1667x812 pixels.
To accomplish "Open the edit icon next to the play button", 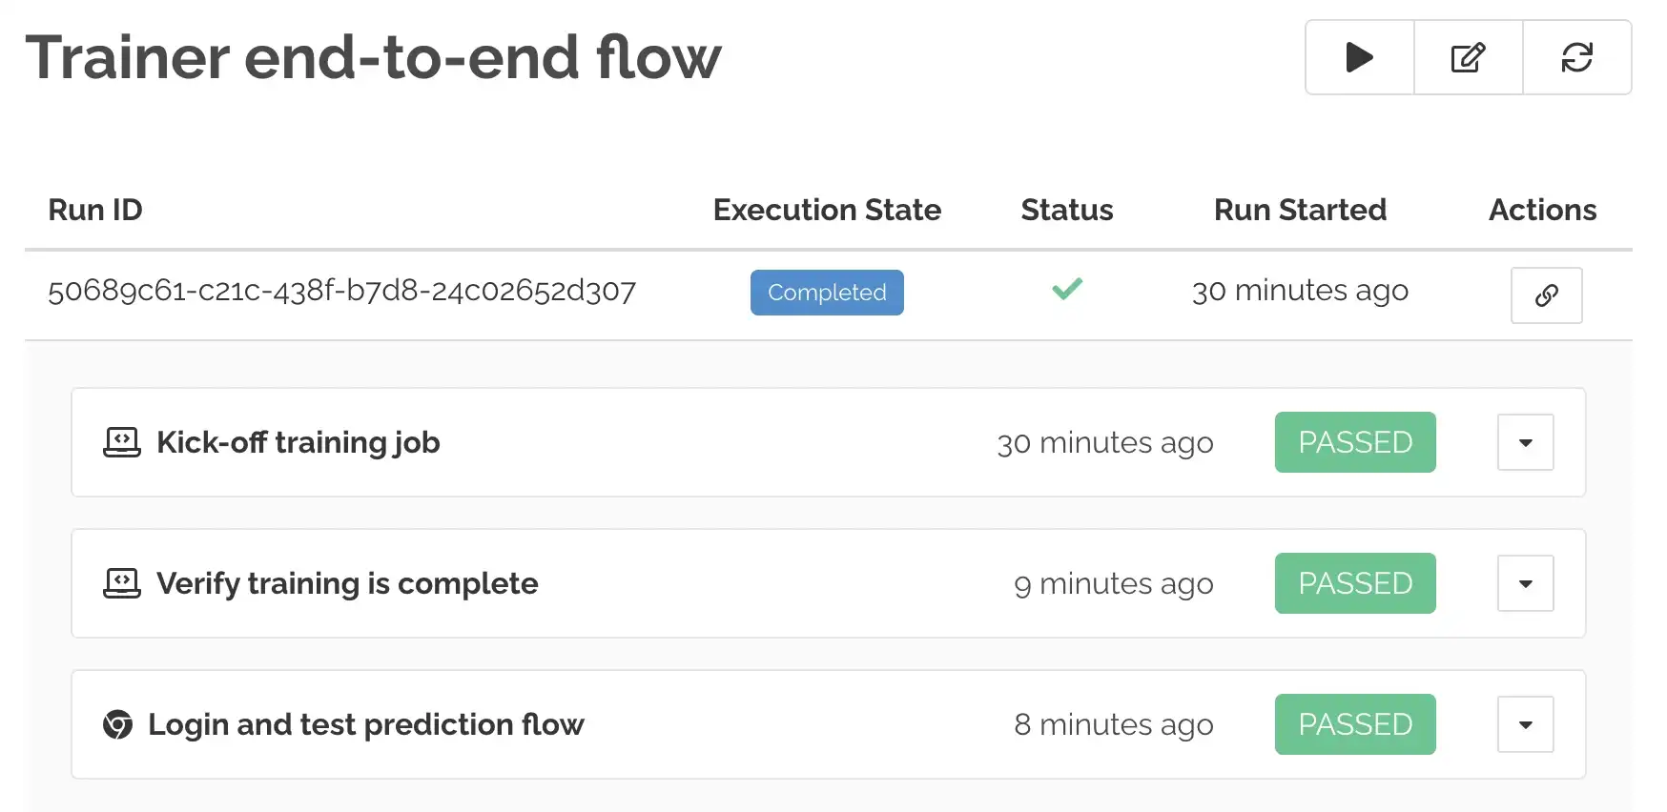I will [1467, 58].
